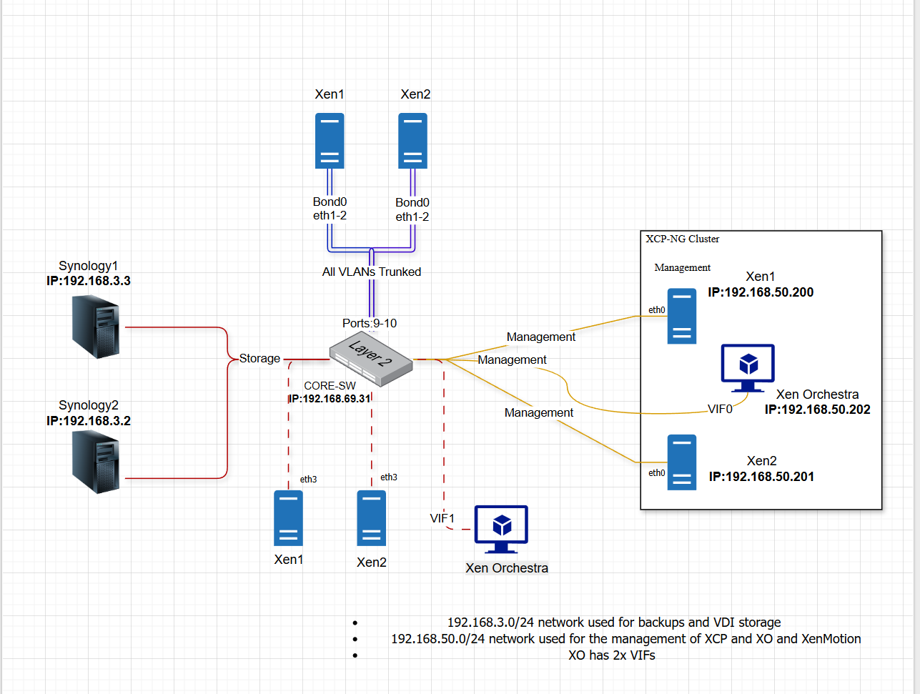Screen dimensions: 920x694
Task: Click the XCP-NG Cluster title text
Action: click(683, 239)
